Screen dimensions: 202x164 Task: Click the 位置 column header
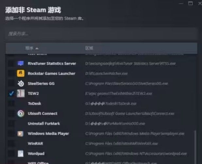pos(89,48)
